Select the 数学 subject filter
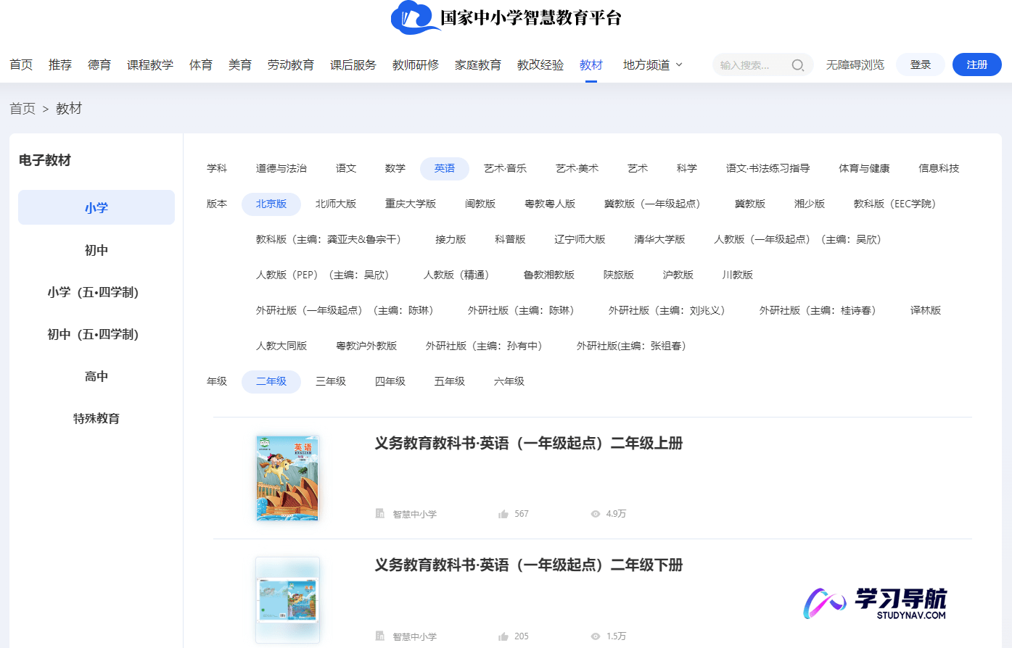Image resolution: width=1012 pixels, height=648 pixels. pos(395,167)
